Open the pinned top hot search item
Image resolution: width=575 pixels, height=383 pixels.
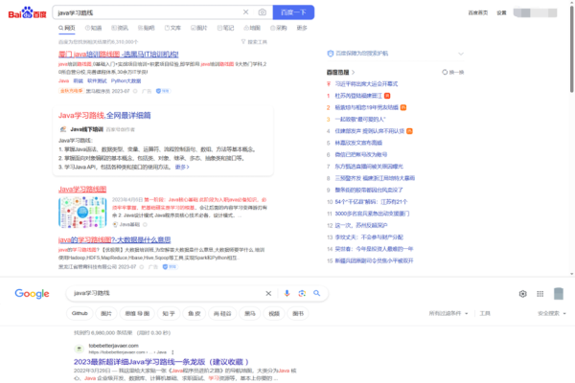366,84
